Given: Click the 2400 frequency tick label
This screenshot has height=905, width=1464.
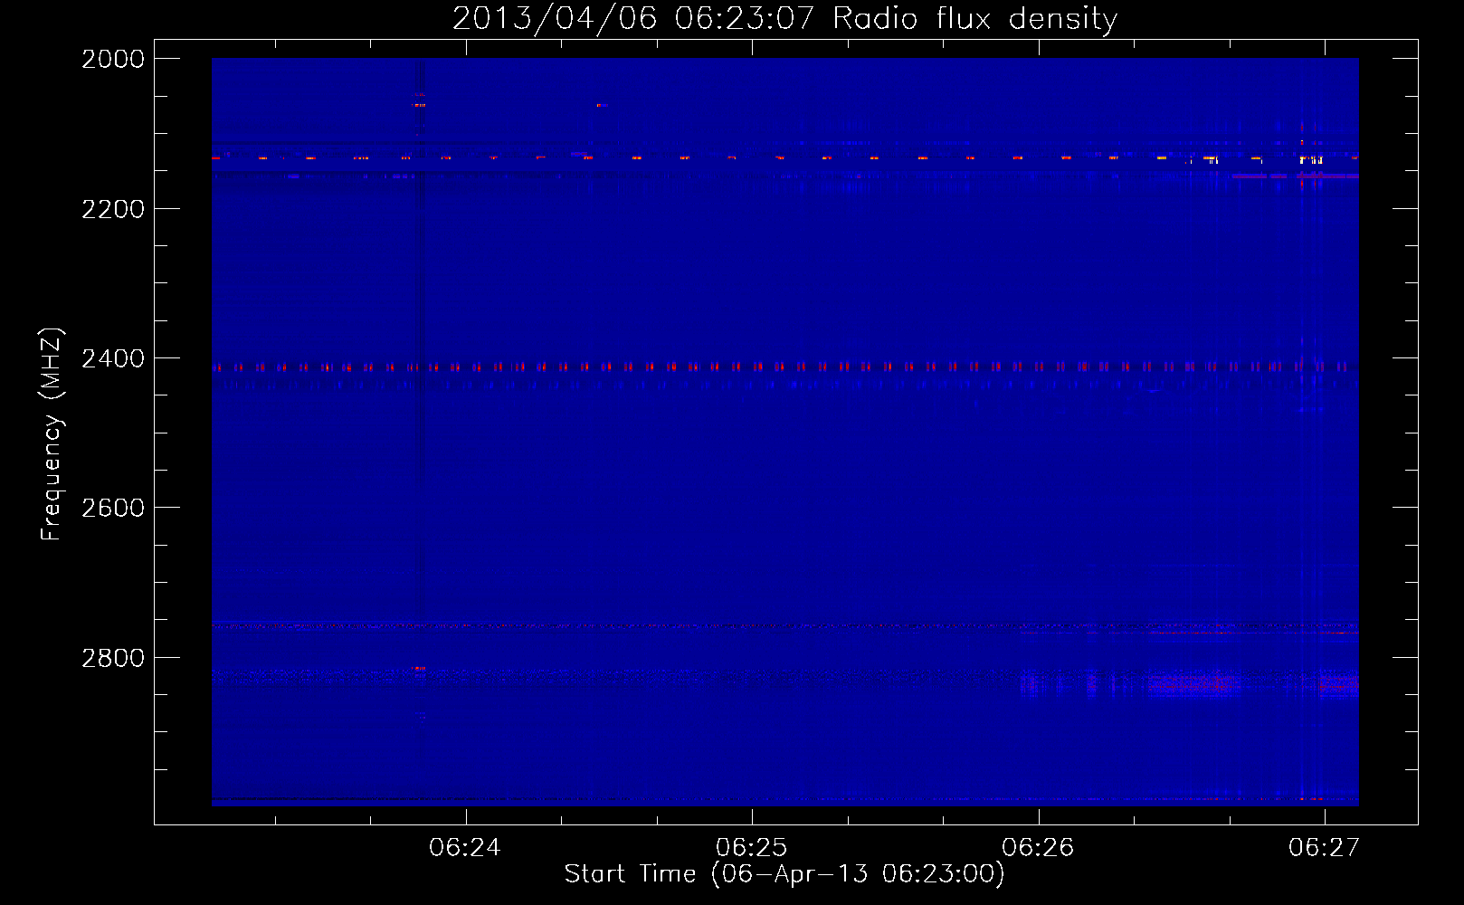Looking at the screenshot, I should click(113, 359).
